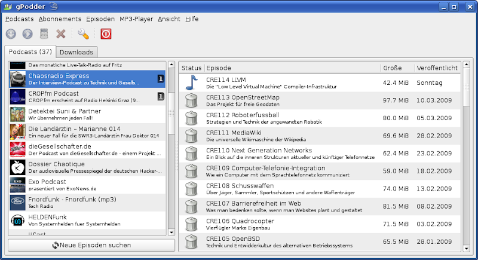Open the MP3-Player menu
Viewport: 478px width, 260px height.
[x=136, y=19]
